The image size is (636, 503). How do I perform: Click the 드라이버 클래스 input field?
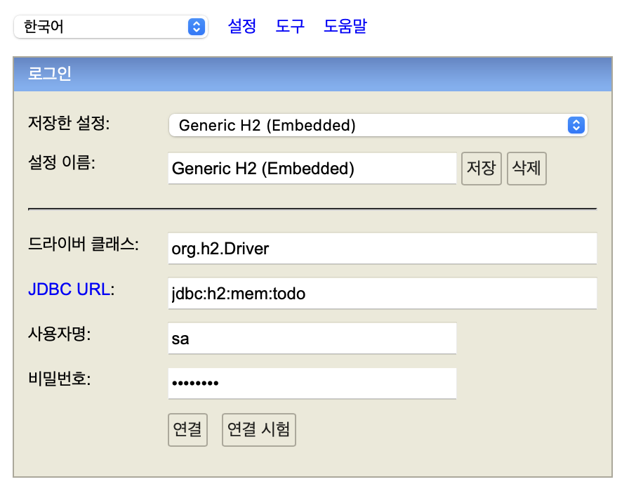383,249
